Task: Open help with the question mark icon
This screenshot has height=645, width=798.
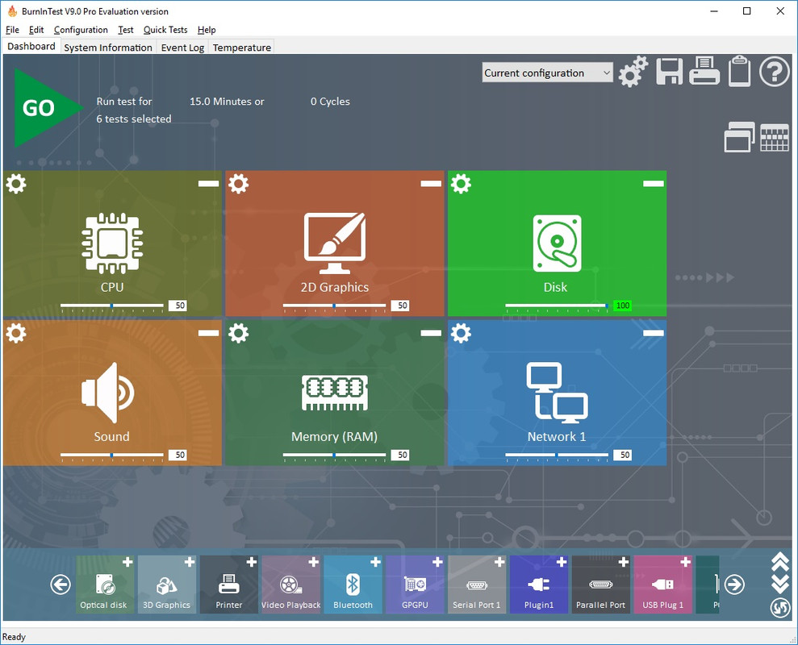Action: (774, 72)
